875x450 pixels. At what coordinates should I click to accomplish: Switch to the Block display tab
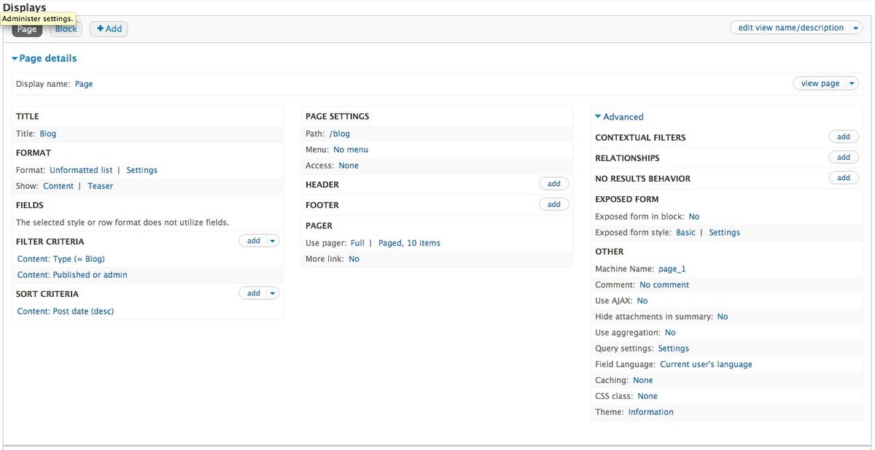coord(65,28)
